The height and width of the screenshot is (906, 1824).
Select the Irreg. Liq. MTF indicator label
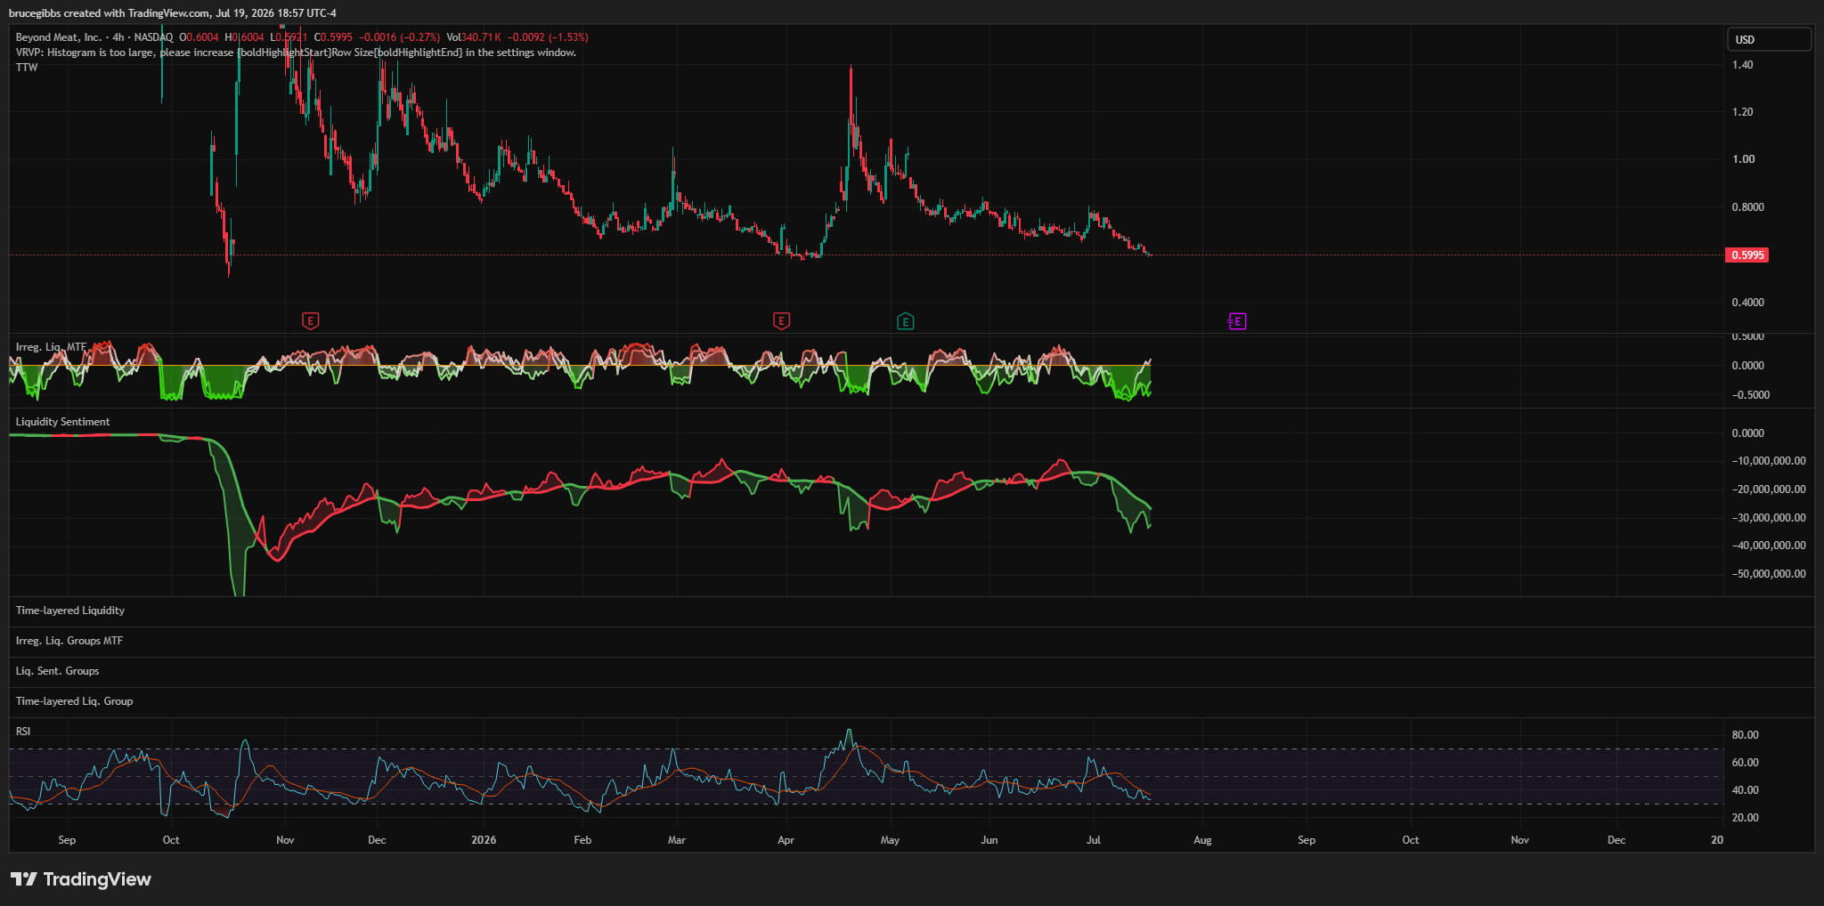click(x=51, y=347)
